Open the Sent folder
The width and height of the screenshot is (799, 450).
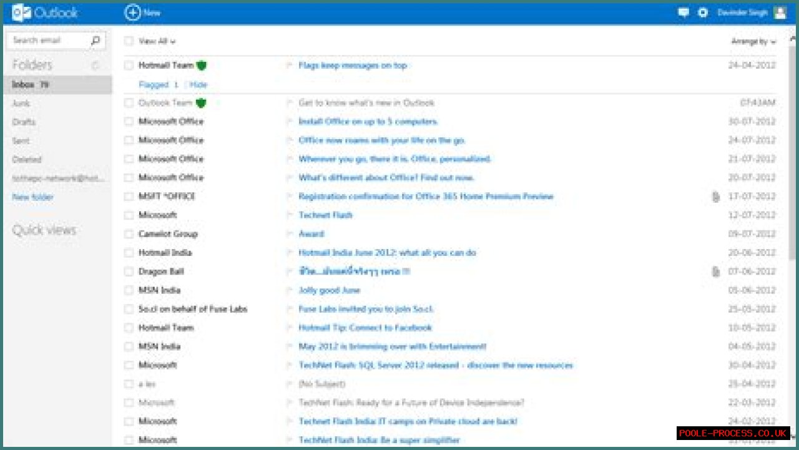(x=21, y=141)
